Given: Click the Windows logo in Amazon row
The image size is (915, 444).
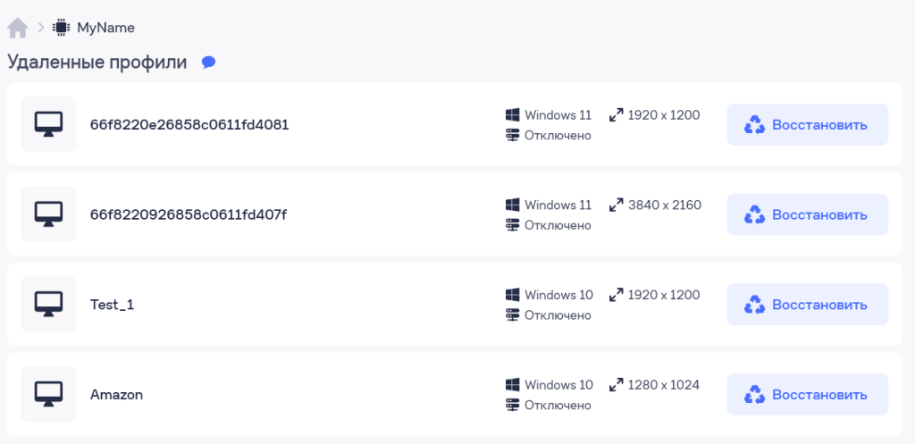Looking at the screenshot, I should click(512, 384).
